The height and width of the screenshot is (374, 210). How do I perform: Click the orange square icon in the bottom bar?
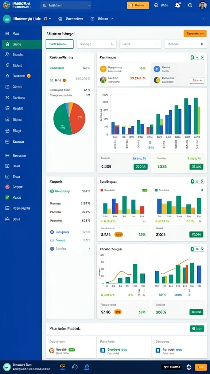point(62,367)
